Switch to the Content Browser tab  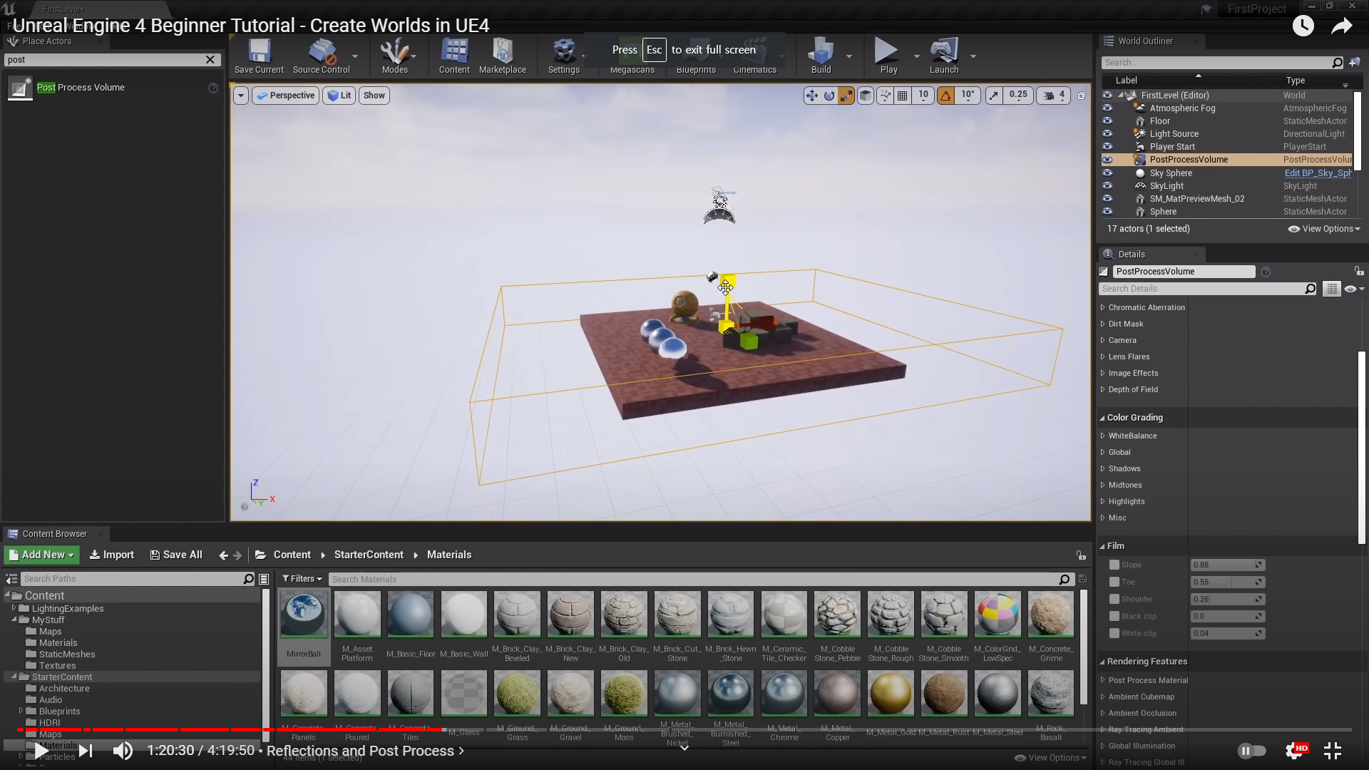(x=54, y=534)
